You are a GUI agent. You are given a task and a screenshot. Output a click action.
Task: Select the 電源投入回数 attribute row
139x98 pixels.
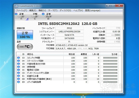click(67, 70)
